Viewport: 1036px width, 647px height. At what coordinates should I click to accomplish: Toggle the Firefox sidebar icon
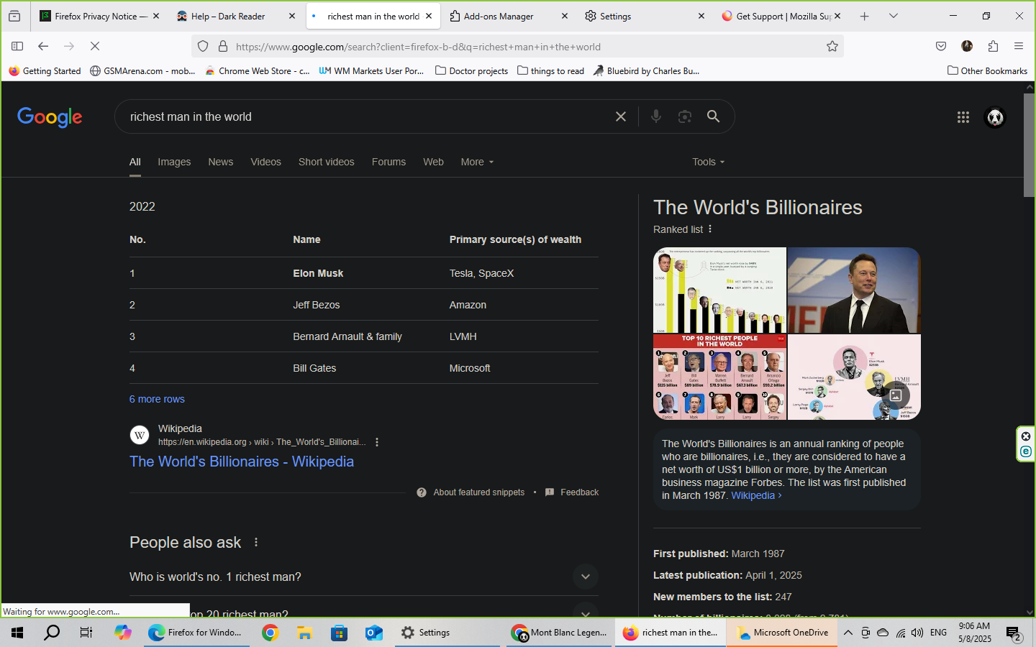[x=17, y=46]
